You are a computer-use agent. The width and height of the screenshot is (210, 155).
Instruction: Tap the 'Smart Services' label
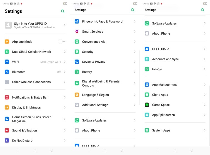click(92, 32)
